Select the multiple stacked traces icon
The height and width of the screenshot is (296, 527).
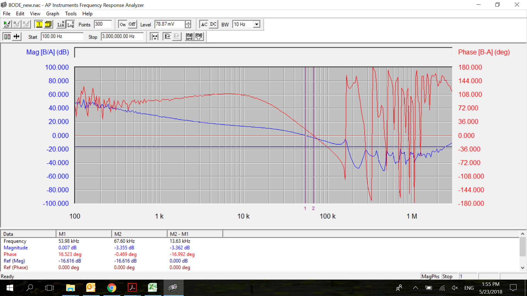pyautogui.click(x=49, y=24)
